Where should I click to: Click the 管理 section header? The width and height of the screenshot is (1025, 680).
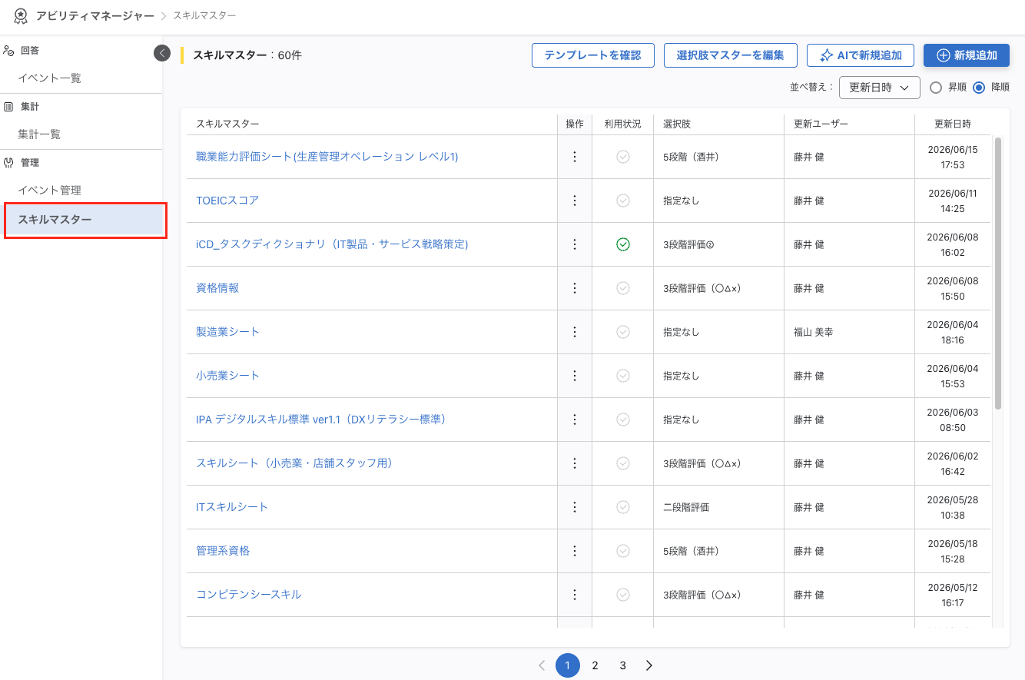tap(30, 163)
